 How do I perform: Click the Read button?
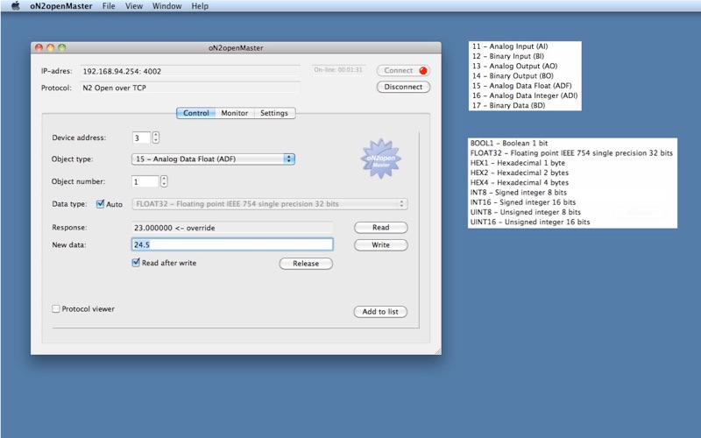tap(381, 228)
